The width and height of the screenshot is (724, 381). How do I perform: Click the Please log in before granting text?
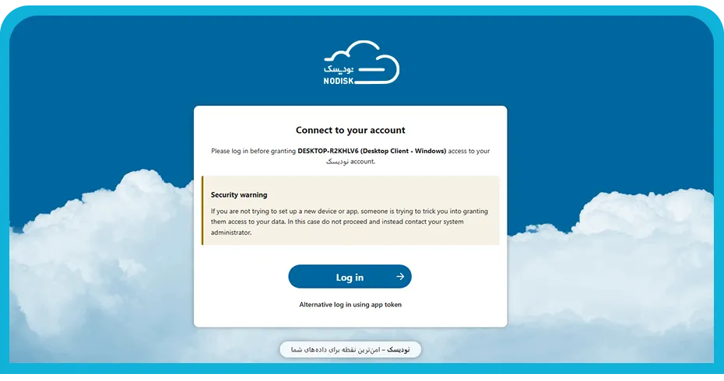(x=254, y=151)
